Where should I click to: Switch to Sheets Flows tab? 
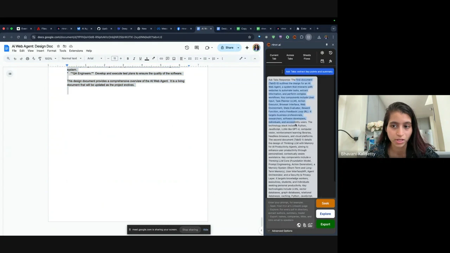point(307,57)
